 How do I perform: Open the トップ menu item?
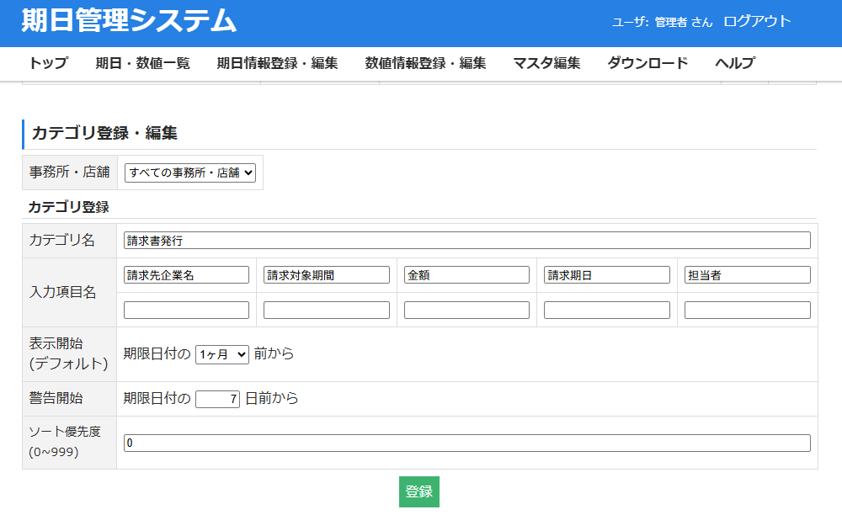pyautogui.click(x=48, y=63)
